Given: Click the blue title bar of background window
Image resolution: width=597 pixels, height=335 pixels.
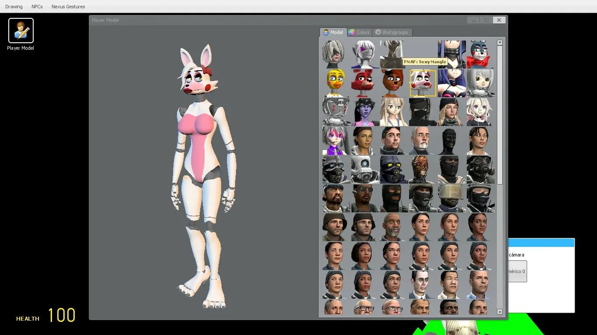Looking at the screenshot, I should pyautogui.click(x=541, y=243).
